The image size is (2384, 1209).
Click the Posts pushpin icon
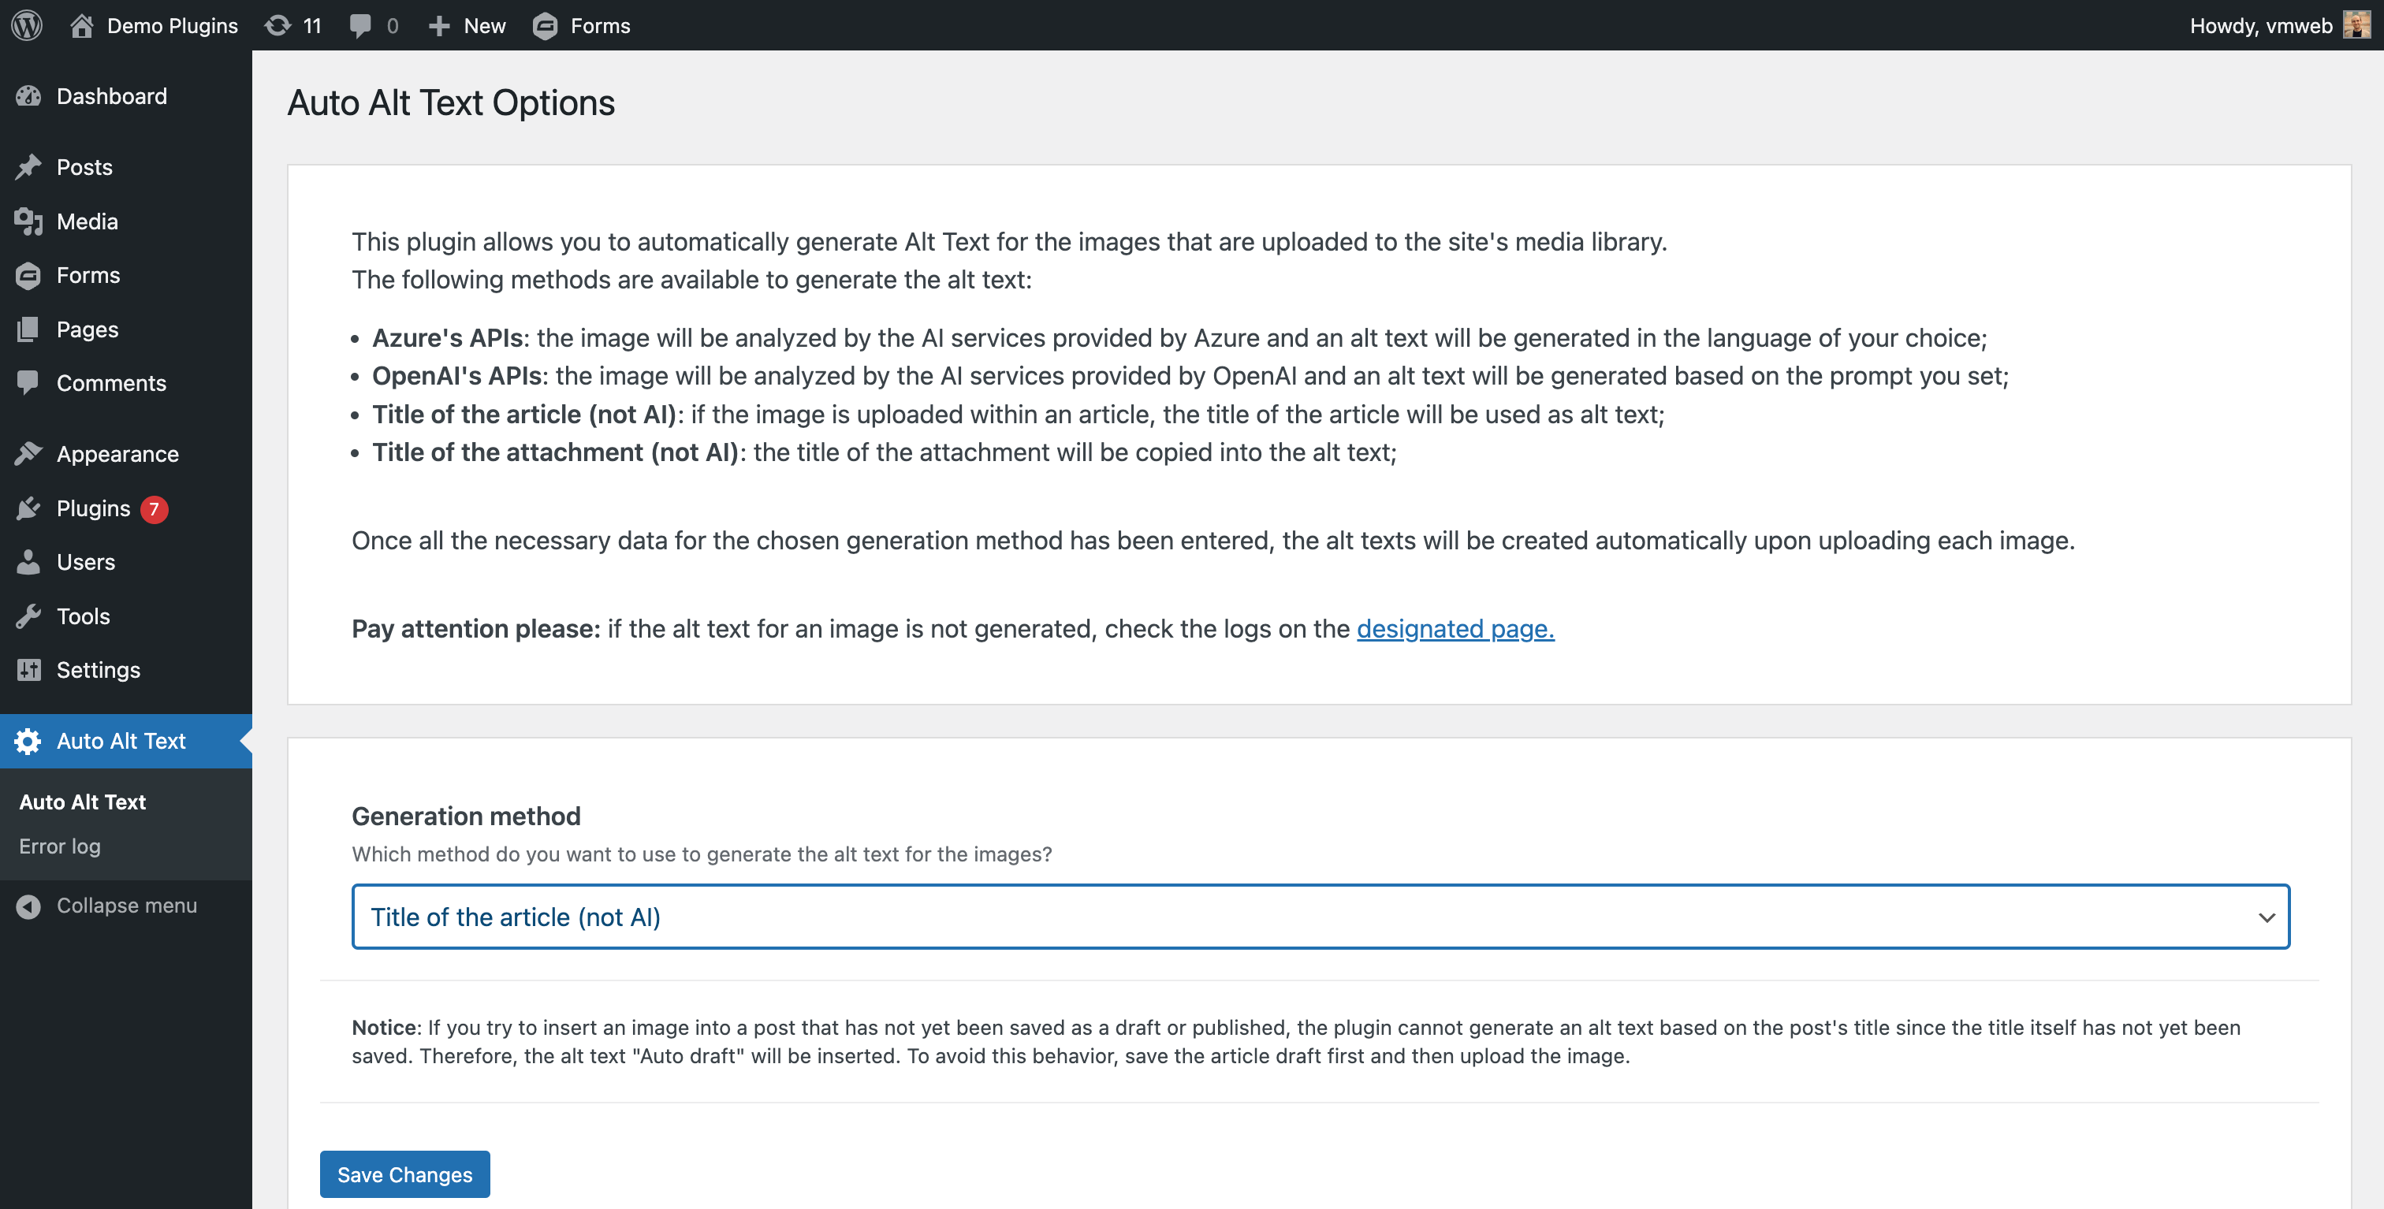tap(28, 166)
